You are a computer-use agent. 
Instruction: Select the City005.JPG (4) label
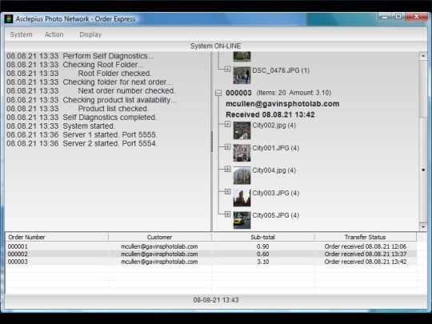[x=276, y=215]
